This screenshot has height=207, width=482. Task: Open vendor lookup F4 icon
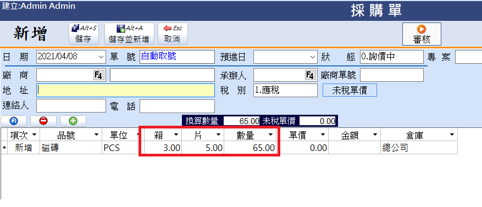click(98, 75)
